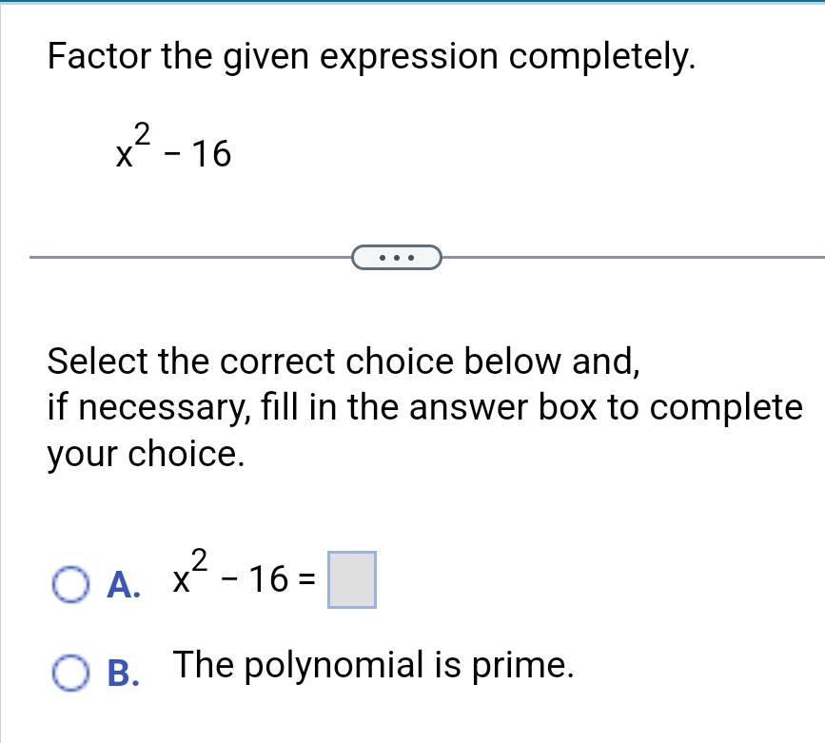This screenshot has height=743, width=825.
Task: Click the expression x² − 16 at the top
Action: 171,147
